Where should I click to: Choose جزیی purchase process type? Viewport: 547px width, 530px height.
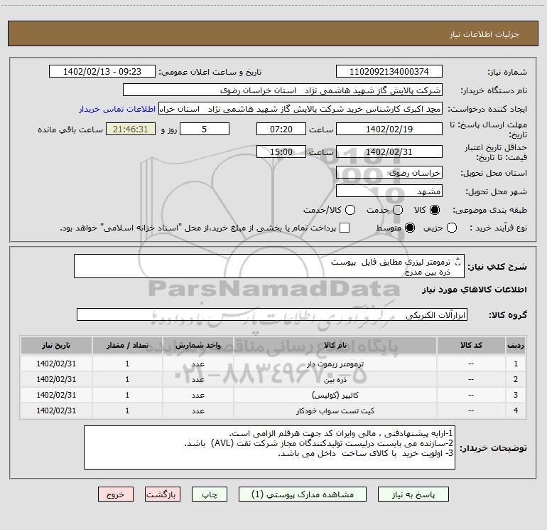point(451,228)
